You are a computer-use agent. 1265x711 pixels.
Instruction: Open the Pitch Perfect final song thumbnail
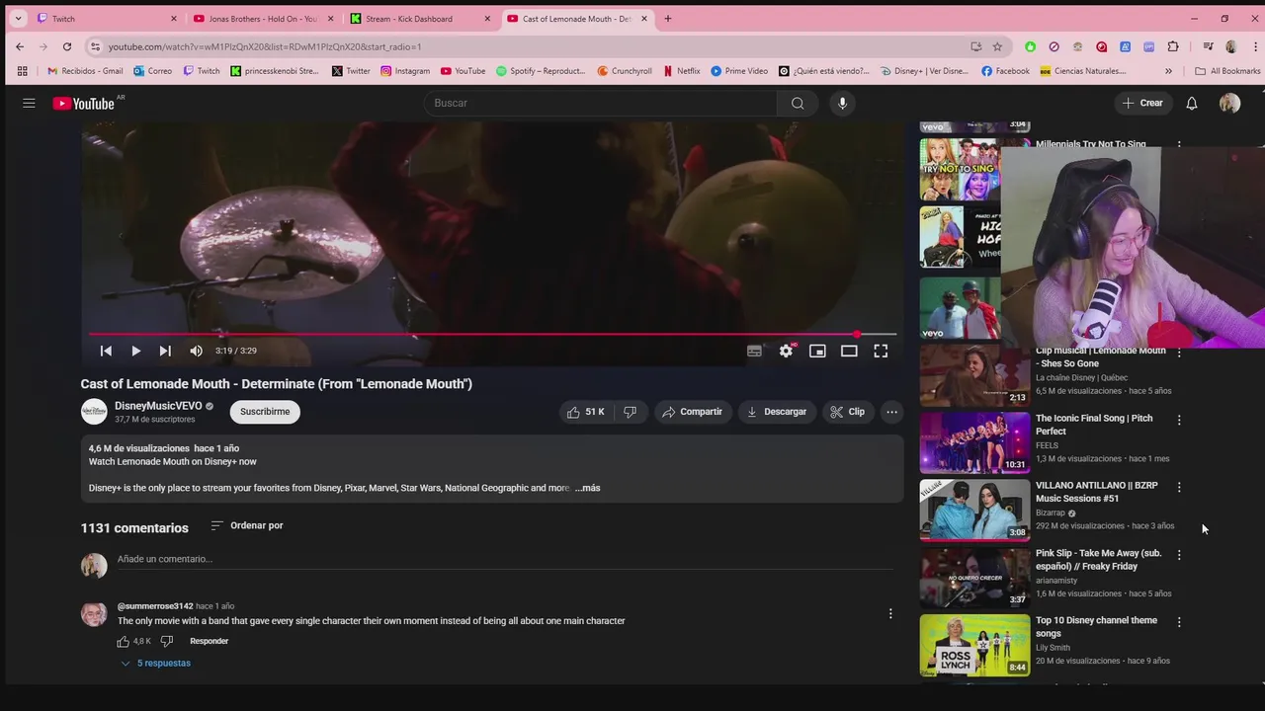pyautogui.click(x=974, y=442)
